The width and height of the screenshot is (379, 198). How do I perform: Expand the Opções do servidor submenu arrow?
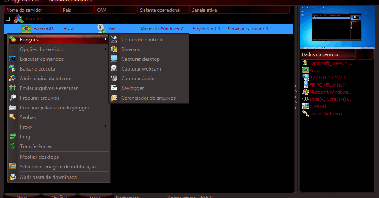(106, 49)
